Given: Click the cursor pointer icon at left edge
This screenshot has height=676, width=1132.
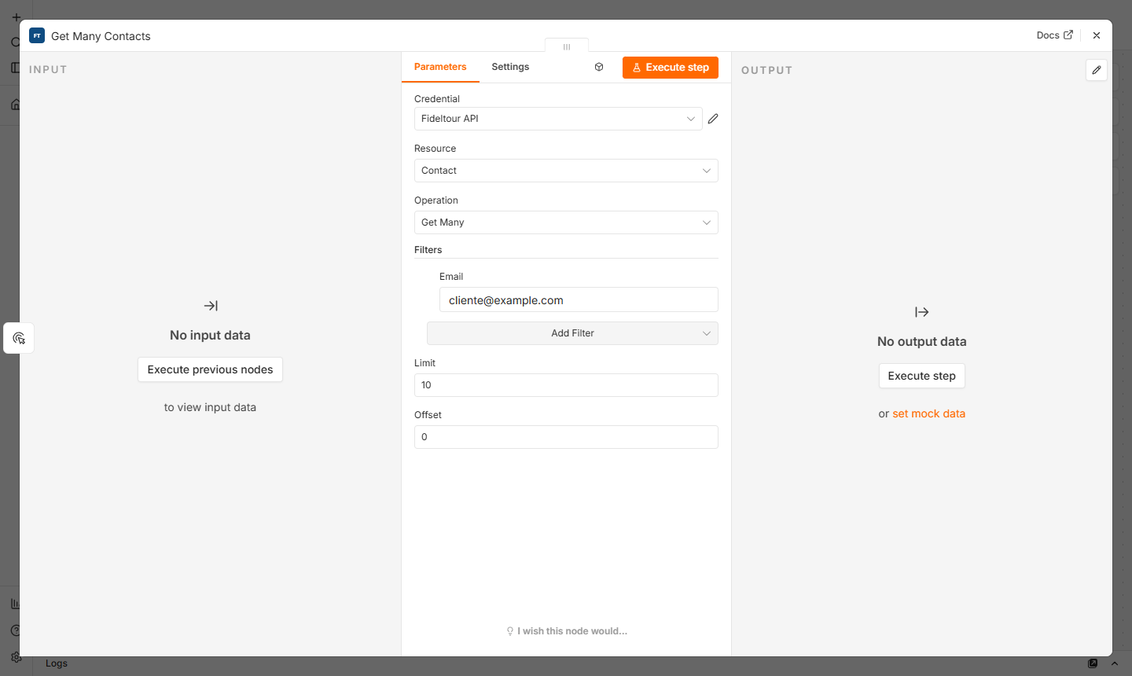Looking at the screenshot, I should coord(19,338).
